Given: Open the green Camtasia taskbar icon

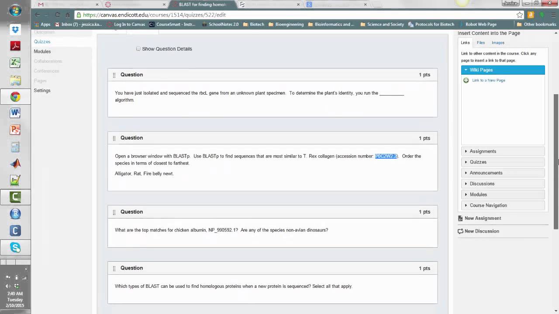Looking at the screenshot, I should 15,197.
